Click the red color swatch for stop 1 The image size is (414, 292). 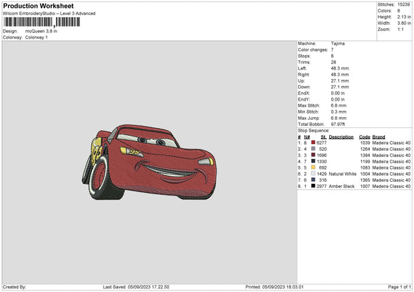point(313,143)
